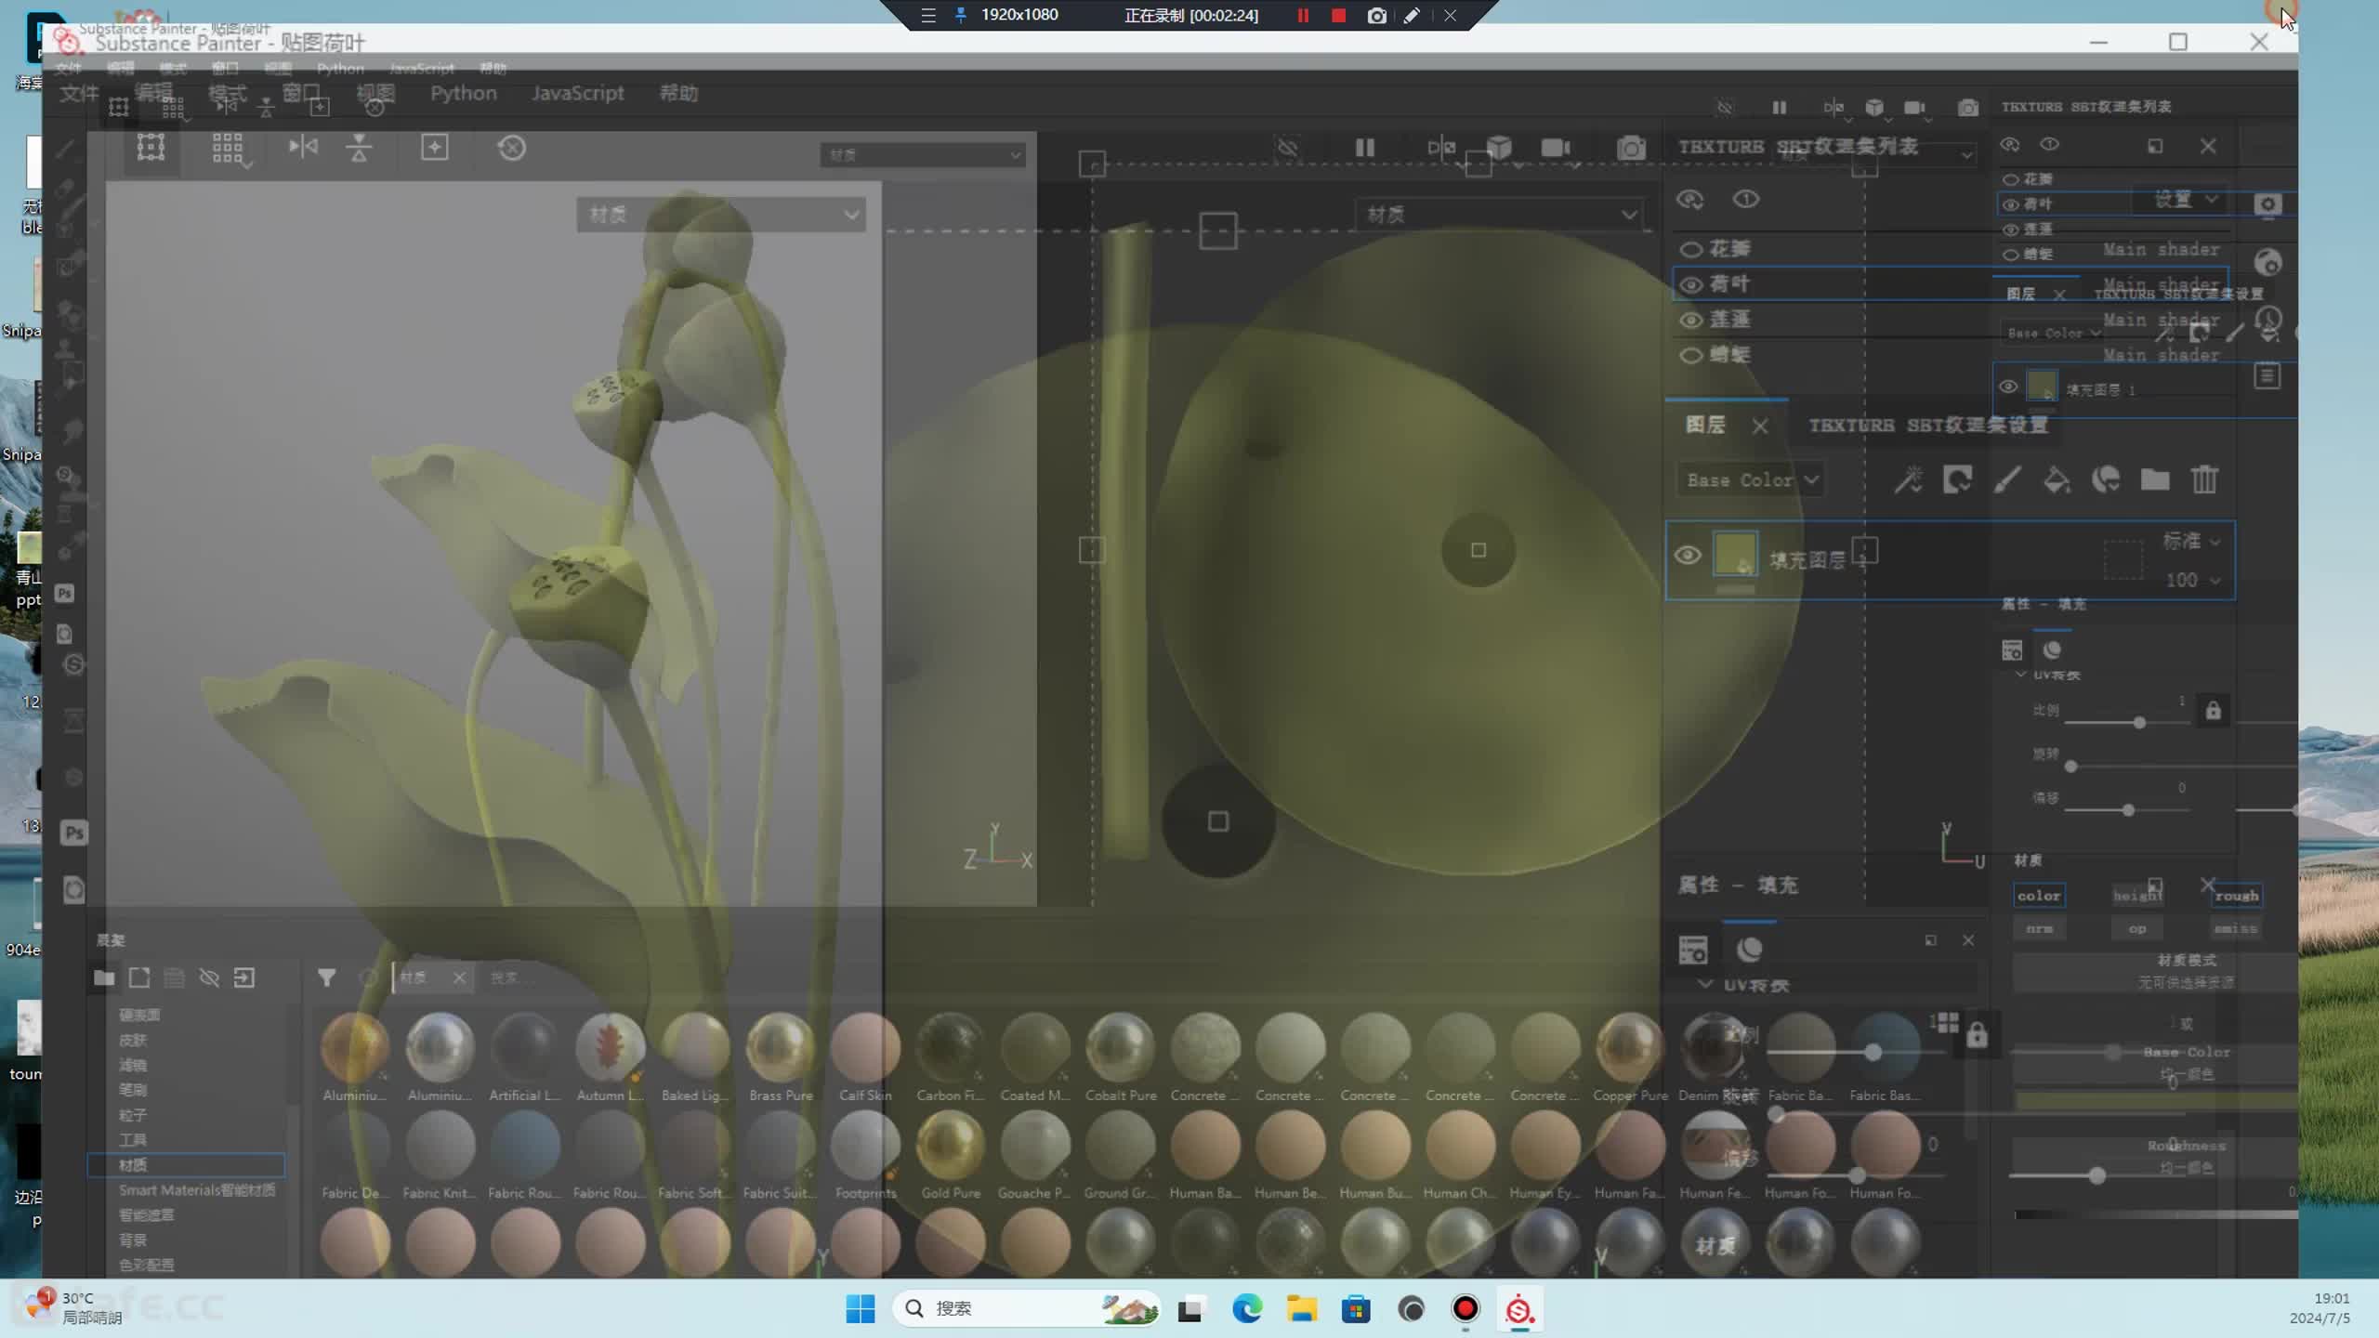Open the material sphere properties tab icon

coord(1749,950)
